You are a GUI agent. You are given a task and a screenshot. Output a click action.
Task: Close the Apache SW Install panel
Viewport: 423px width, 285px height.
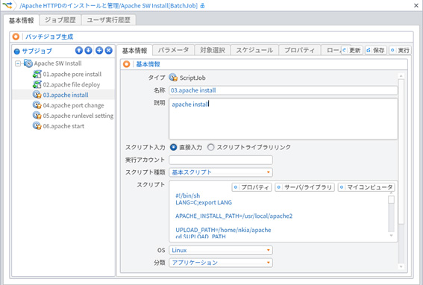pyautogui.click(x=416, y=5)
